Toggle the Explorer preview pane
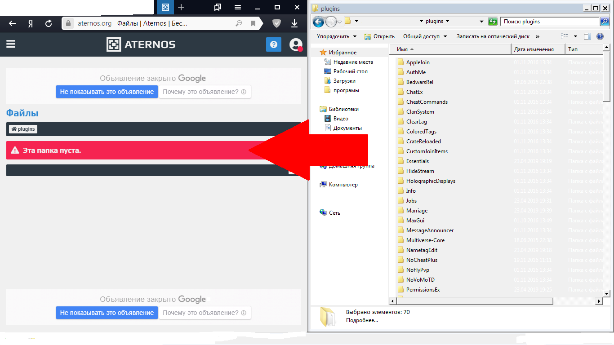 click(587, 36)
